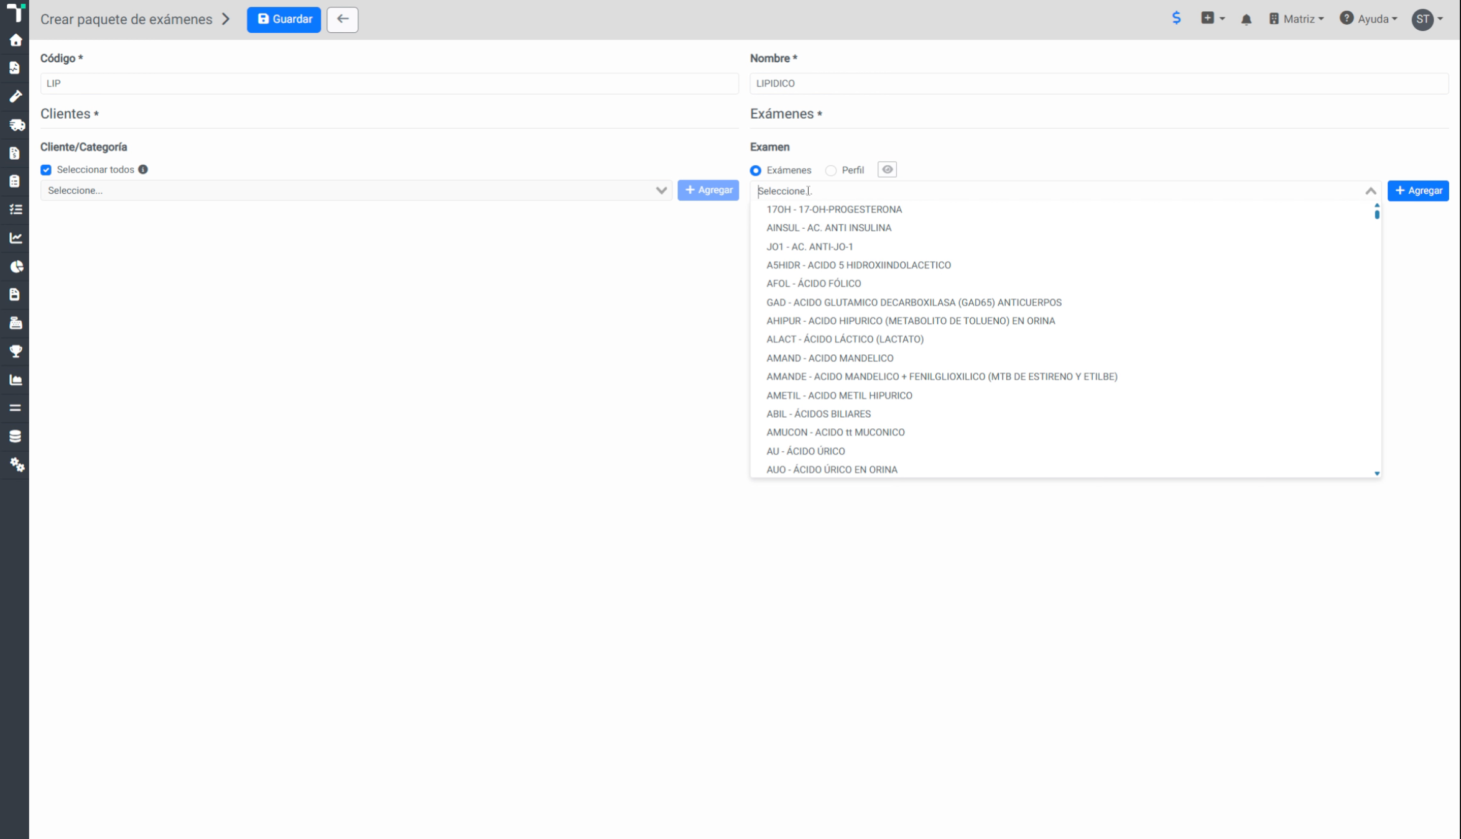The image size is (1461, 839).
Task: Choose AFOL - ÁCIDO FÓLICO from list
Action: [814, 283]
